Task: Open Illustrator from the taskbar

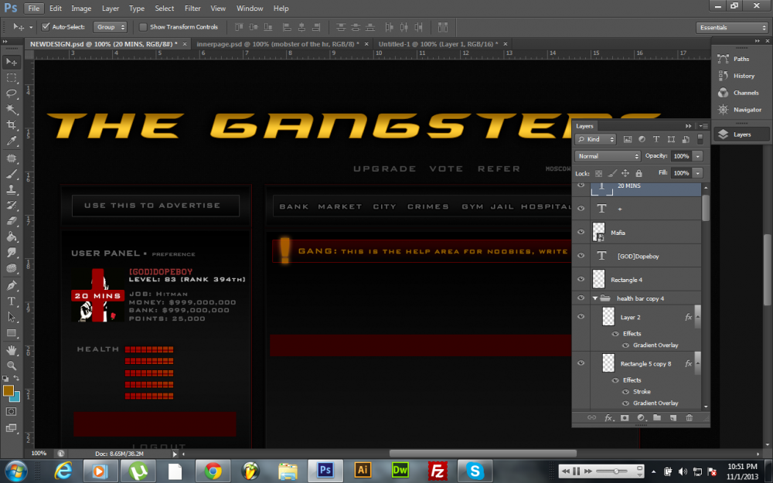Action: [x=363, y=470]
